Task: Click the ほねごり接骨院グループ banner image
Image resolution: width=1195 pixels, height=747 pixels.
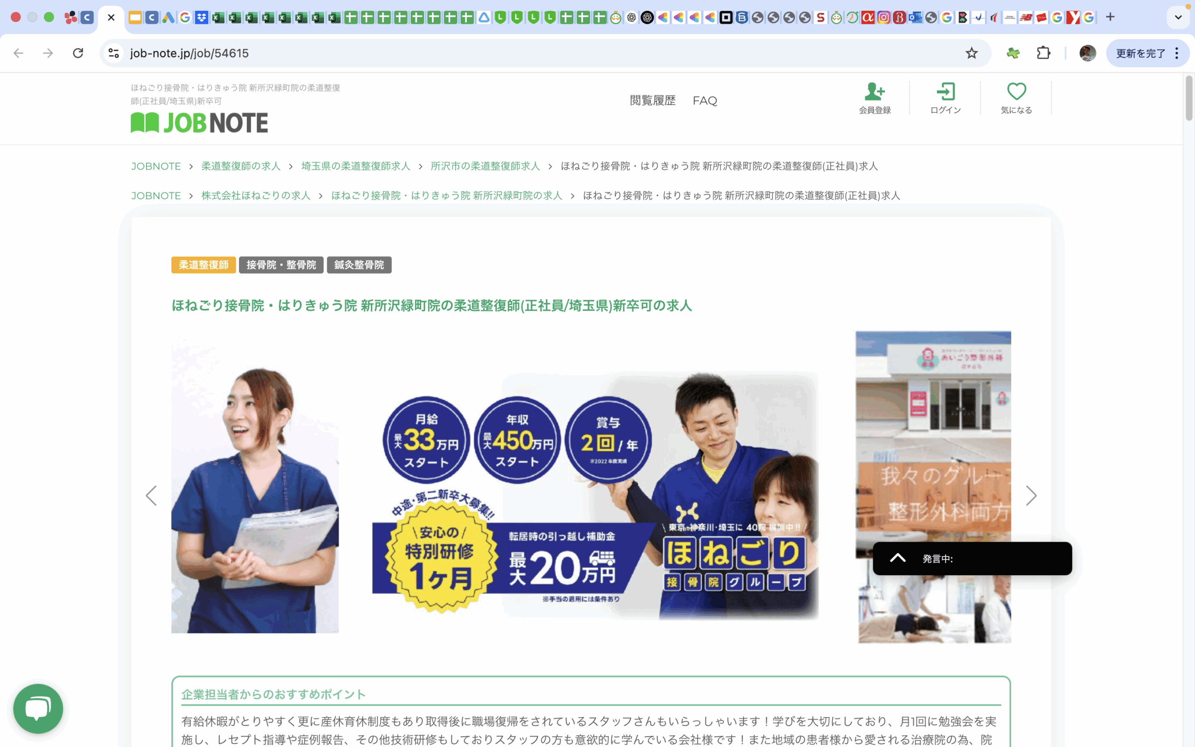Action: tap(595, 495)
